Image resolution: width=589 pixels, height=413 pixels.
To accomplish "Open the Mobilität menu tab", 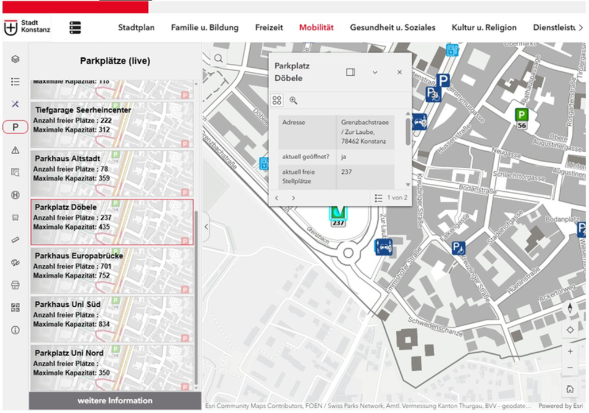I will point(316,28).
